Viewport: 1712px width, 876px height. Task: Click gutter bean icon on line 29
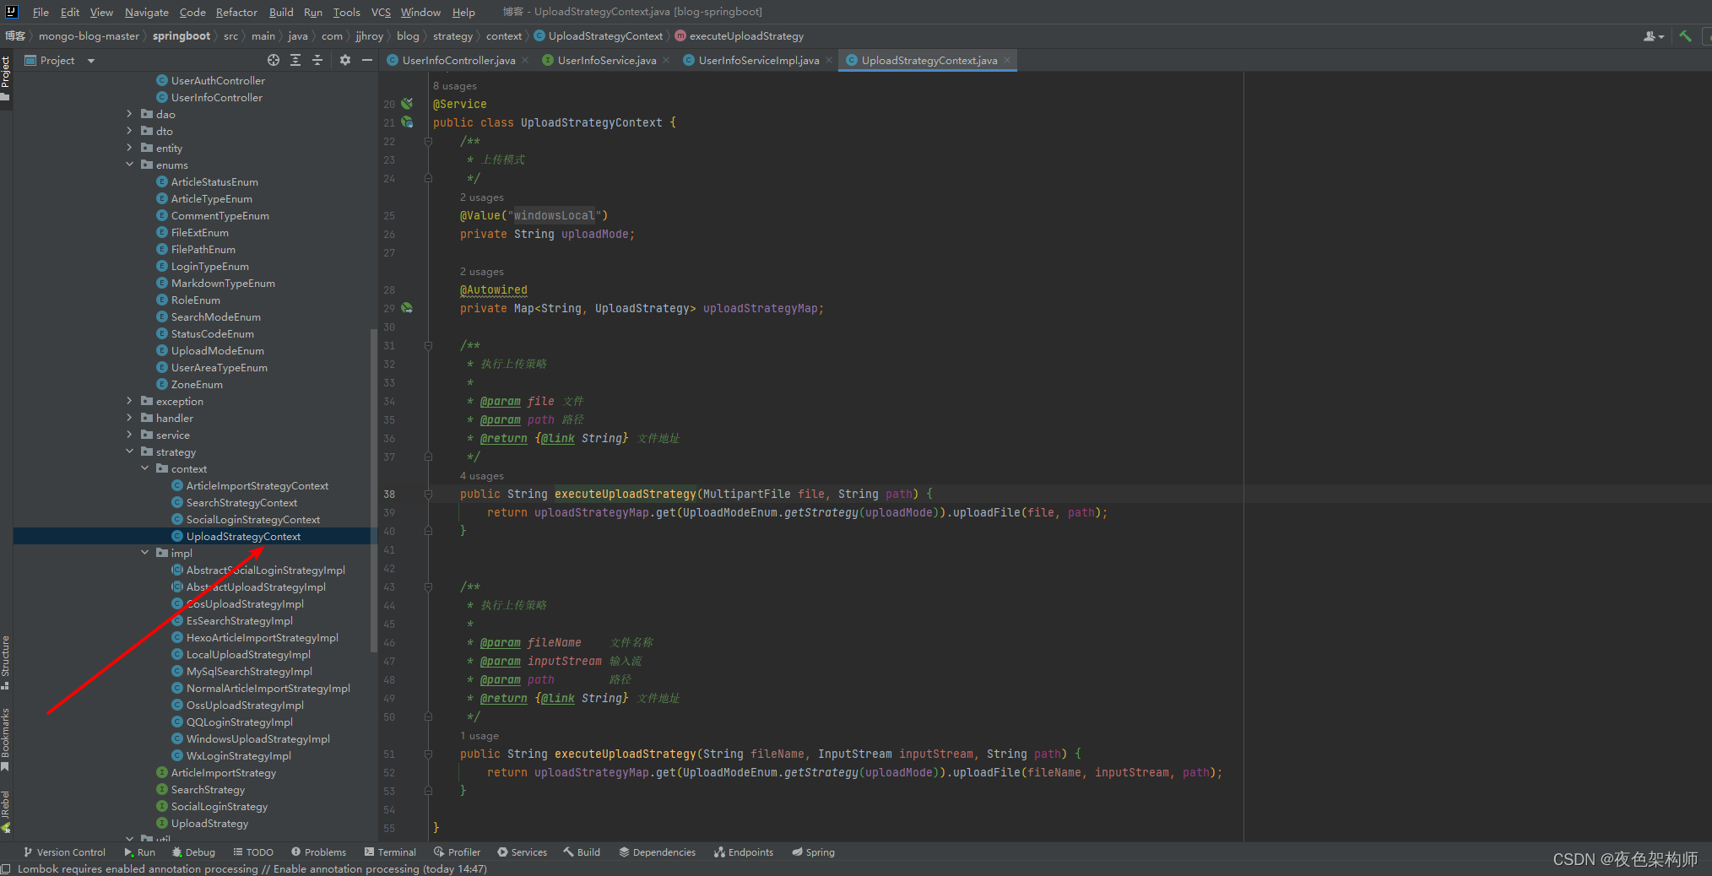click(x=407, y=308)
